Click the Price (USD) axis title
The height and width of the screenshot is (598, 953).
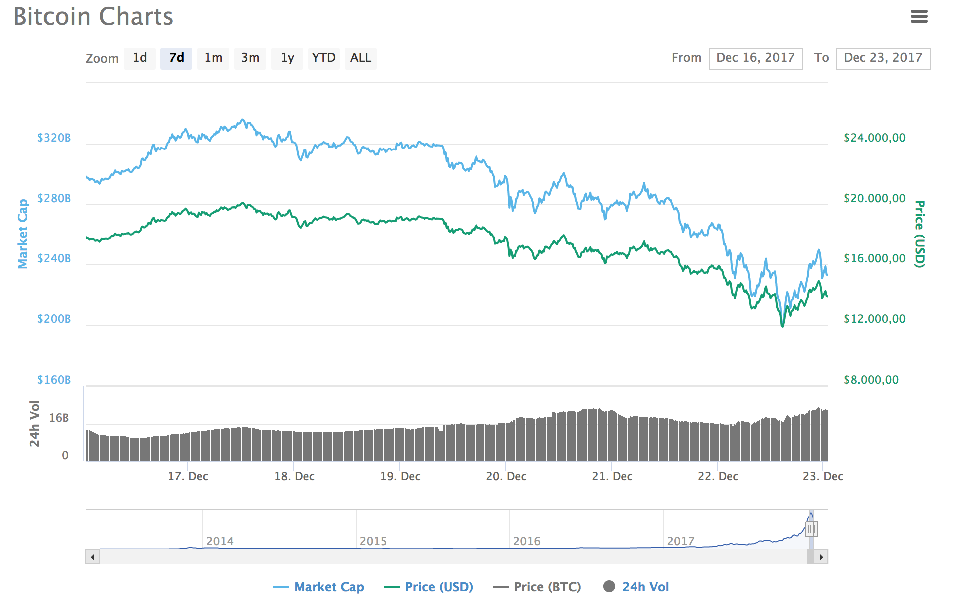coord(920,234)
